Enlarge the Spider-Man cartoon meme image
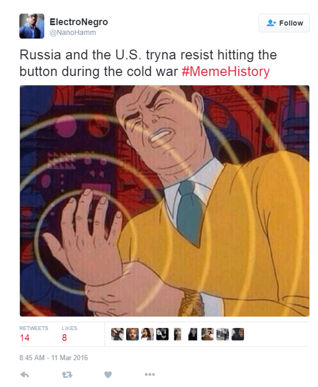This screenshot has height=387, width=318. point(165,201)
